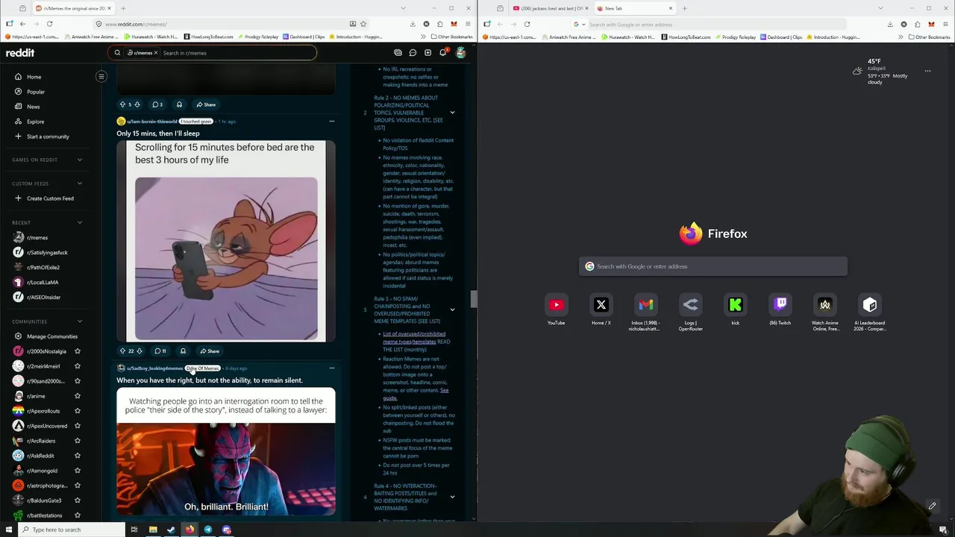Open r/LocalLLaMA from recent list

(x=42, y=283)
